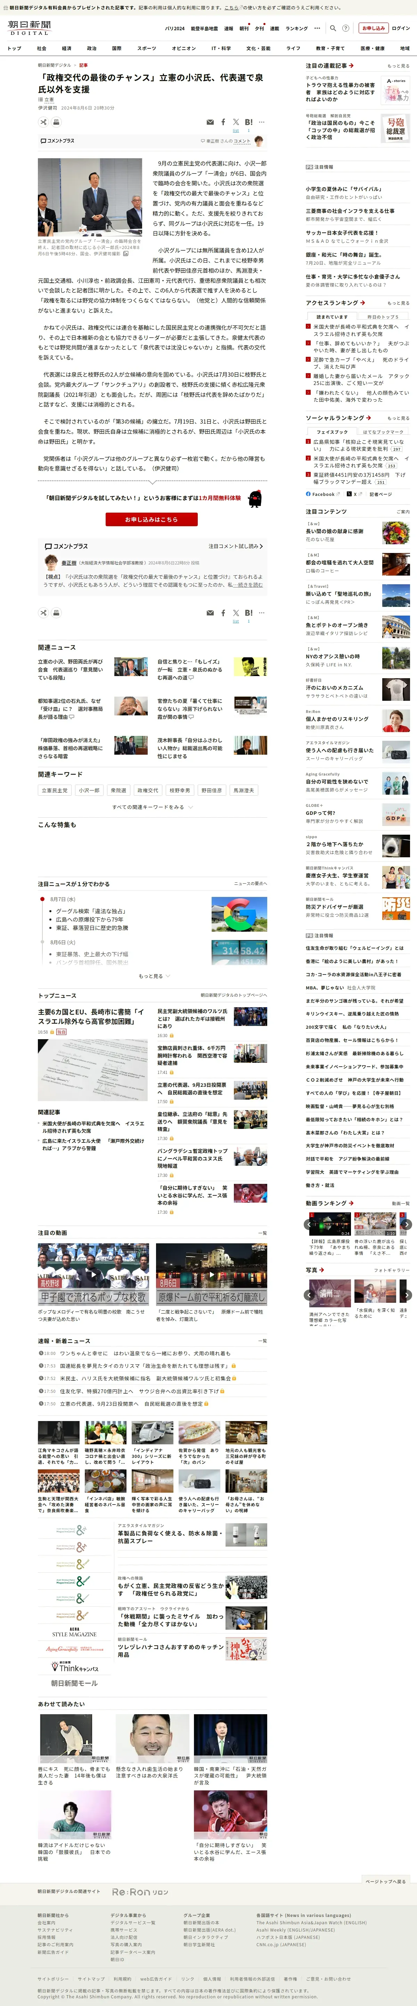417x2006 pixels.
Task: Switch to the 読まれています tab
Action: pos(332,317)
